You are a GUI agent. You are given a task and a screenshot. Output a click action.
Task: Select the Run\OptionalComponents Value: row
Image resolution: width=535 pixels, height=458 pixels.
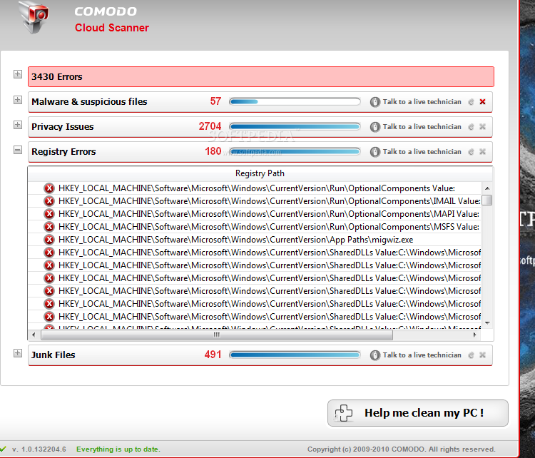[x=255, y=188]
